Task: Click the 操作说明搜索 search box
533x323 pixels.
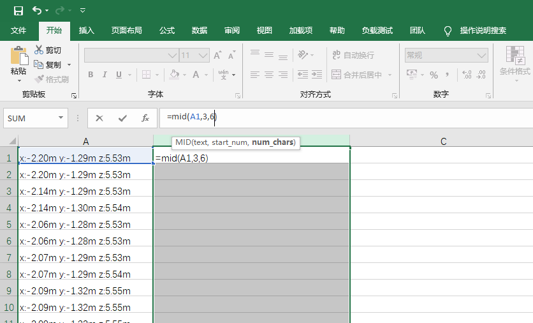Action: (483, 31)
